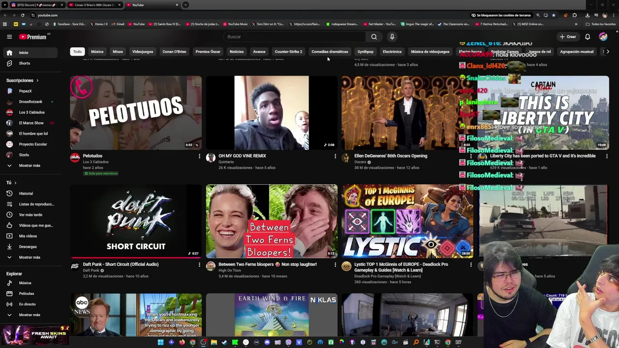Open the notifications bell
Image resolution: width=619 pixels, height=348 pixels.
[588, 37]
